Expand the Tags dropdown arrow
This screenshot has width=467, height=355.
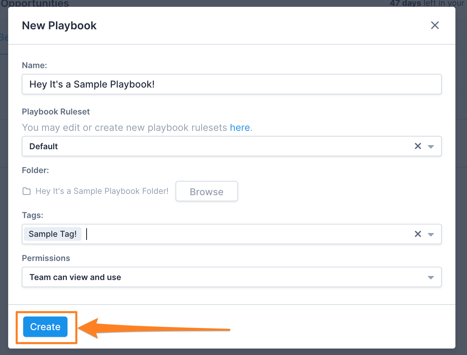431,234
